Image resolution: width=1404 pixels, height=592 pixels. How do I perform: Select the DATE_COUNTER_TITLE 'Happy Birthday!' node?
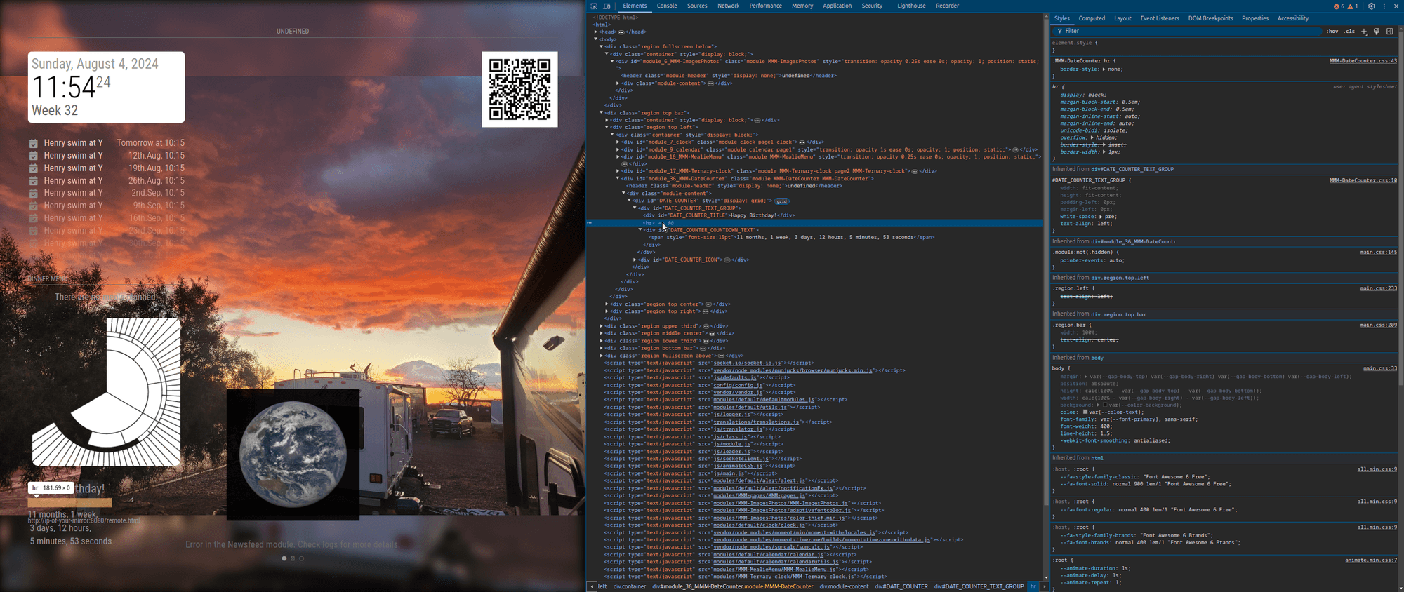[719, 215]
